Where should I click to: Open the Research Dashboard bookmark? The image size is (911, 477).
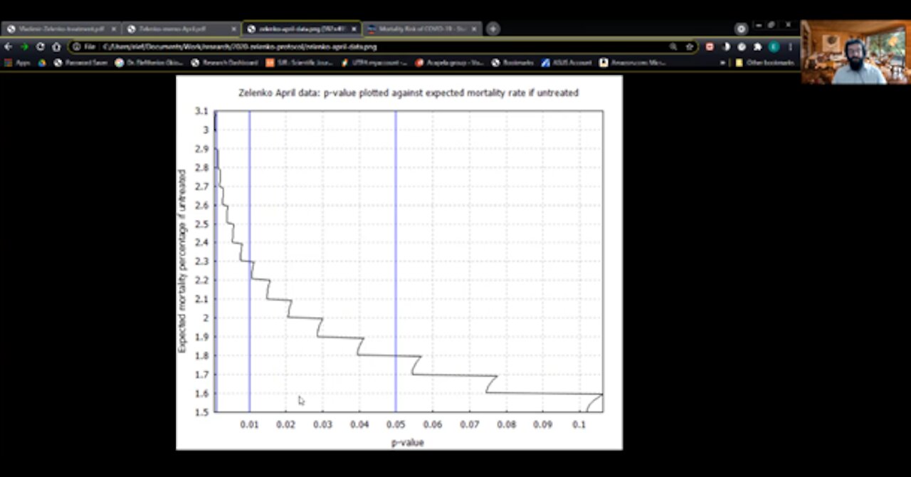click(x=224, y=63)
